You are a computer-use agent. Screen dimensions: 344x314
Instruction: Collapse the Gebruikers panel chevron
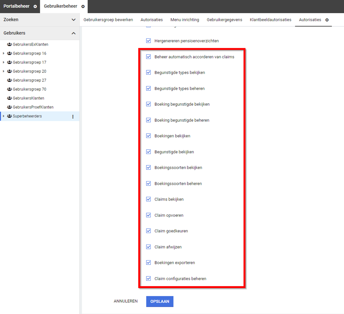tap(74, 33)
